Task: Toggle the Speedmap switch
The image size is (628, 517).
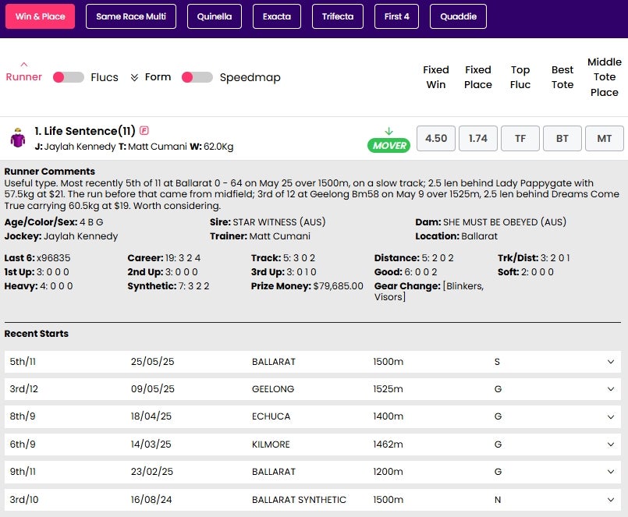Action: click(x=197, y=77)
